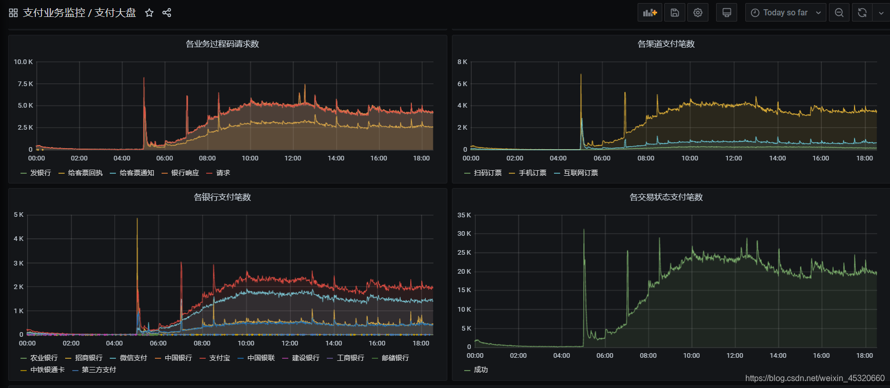This screenshot has height=388, width=890.
Task: Click the 10.0 K axis label in request chart
Action: [23, 62]
